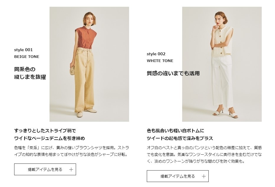
Task: Click the ツイードの起毛感で深みをプラス subtitle line
Action: coord(180,138)
